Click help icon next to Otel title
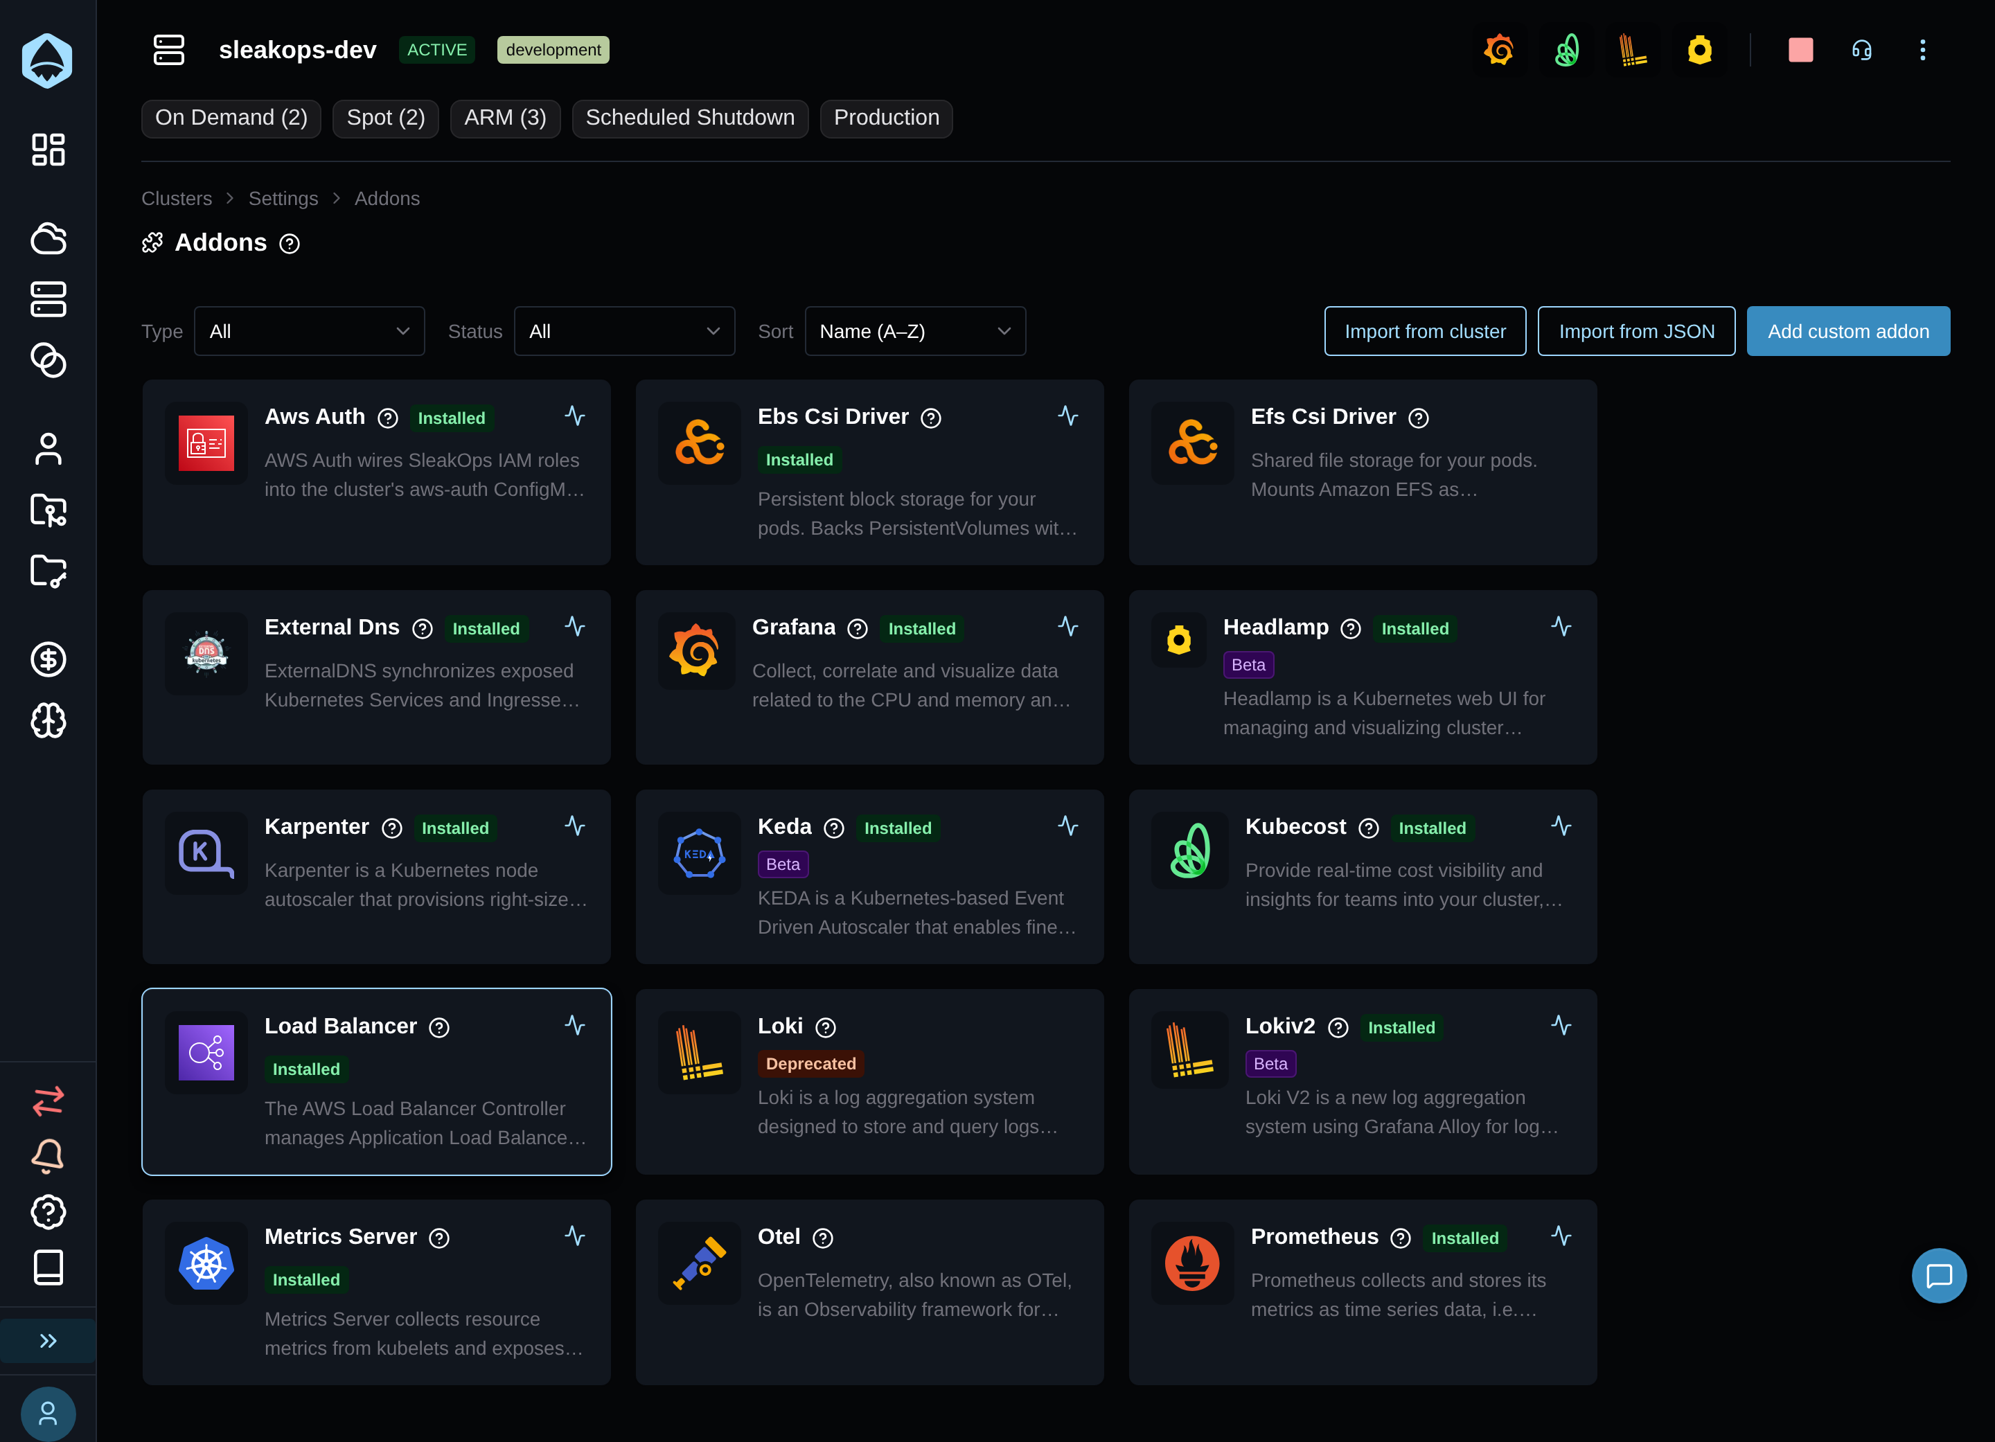Viewport: 1995px width, 1442px height. pyautogui.click(x=824, y=1238)
